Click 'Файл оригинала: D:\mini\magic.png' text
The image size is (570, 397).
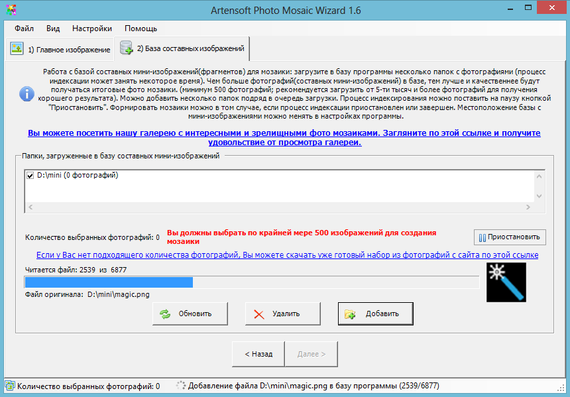87,294
